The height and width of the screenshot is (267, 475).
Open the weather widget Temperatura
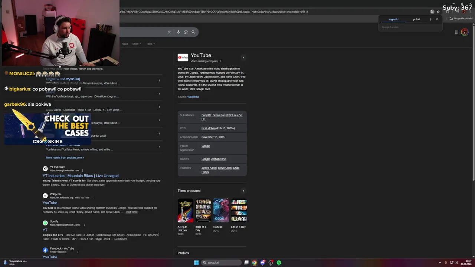(15, 263)
